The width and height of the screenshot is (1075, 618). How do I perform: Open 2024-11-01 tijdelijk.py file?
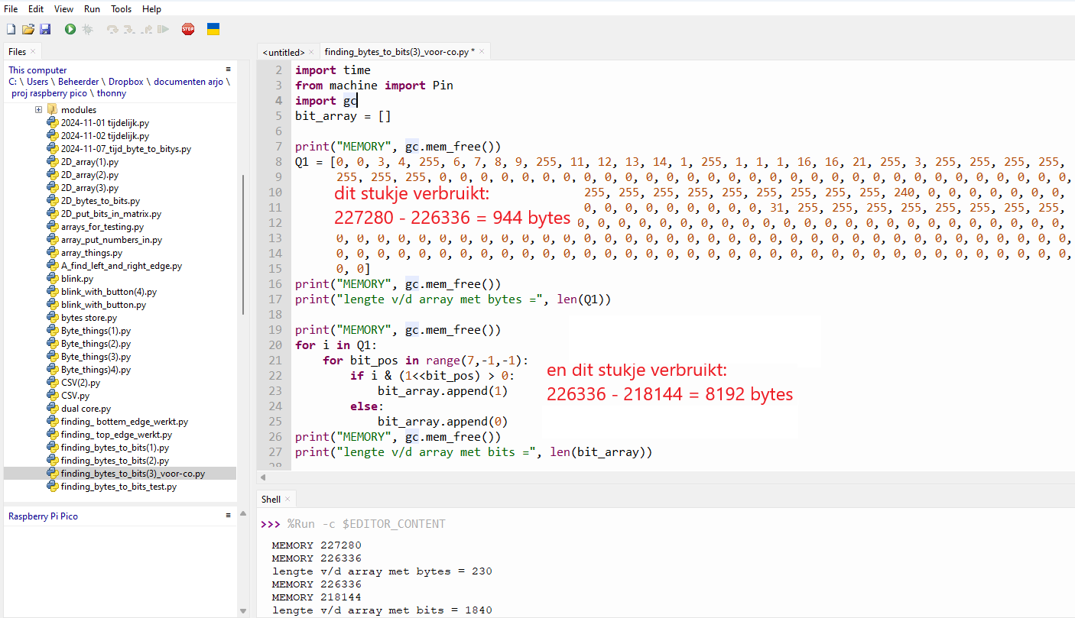click(x=105, y=123)
